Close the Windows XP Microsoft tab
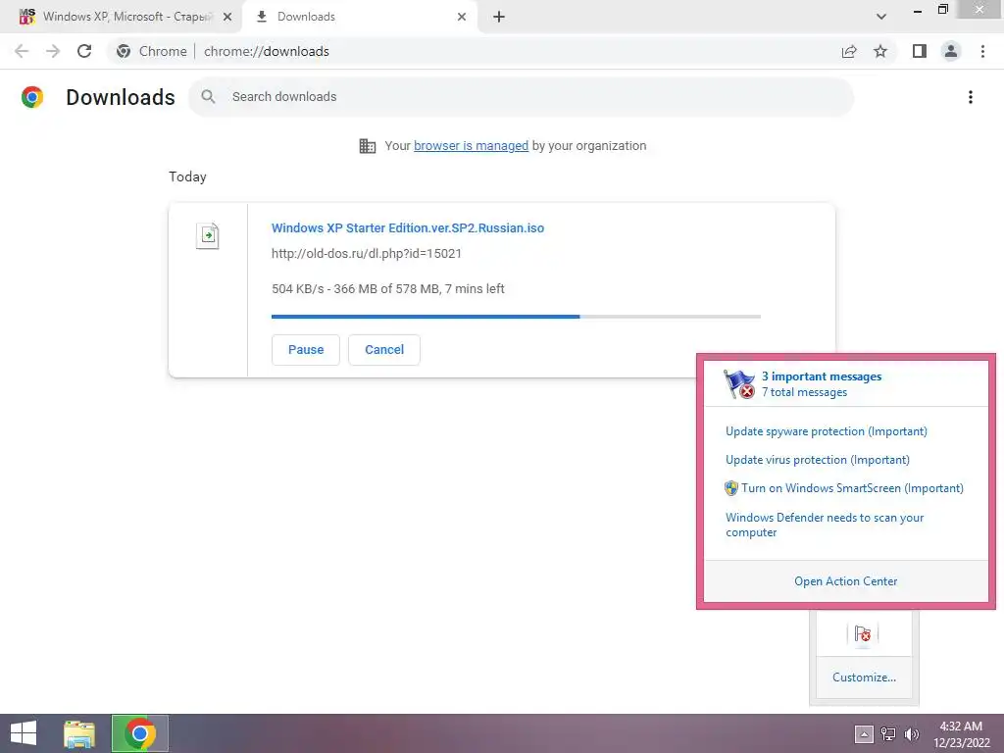 (x=227, y=17)
